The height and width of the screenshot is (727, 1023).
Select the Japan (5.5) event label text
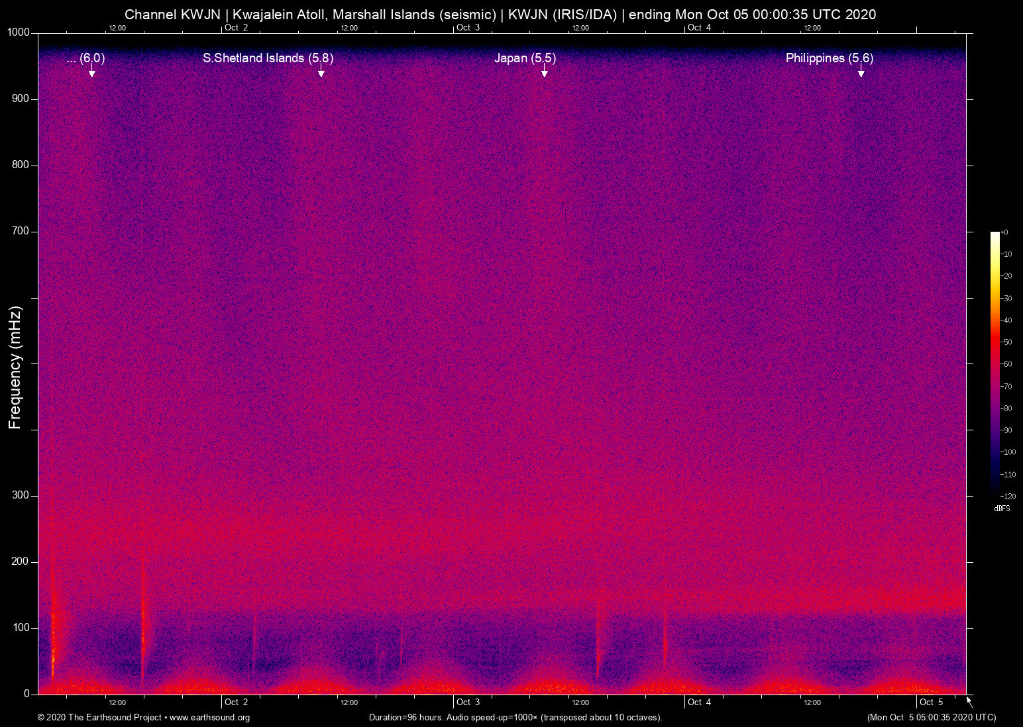pos(525,58)
